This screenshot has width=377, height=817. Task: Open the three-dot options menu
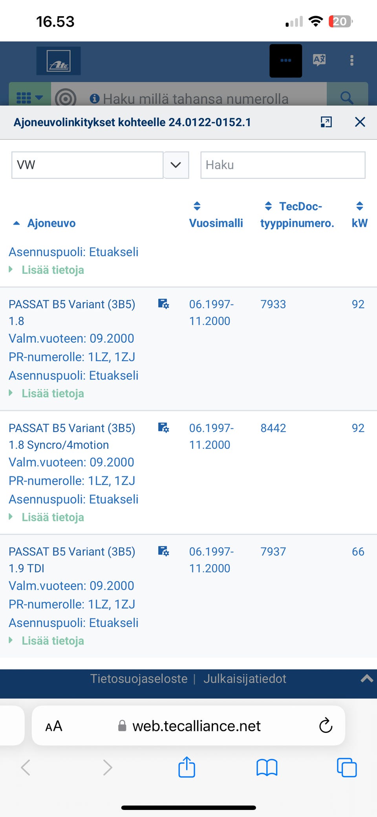coord(351,60)
